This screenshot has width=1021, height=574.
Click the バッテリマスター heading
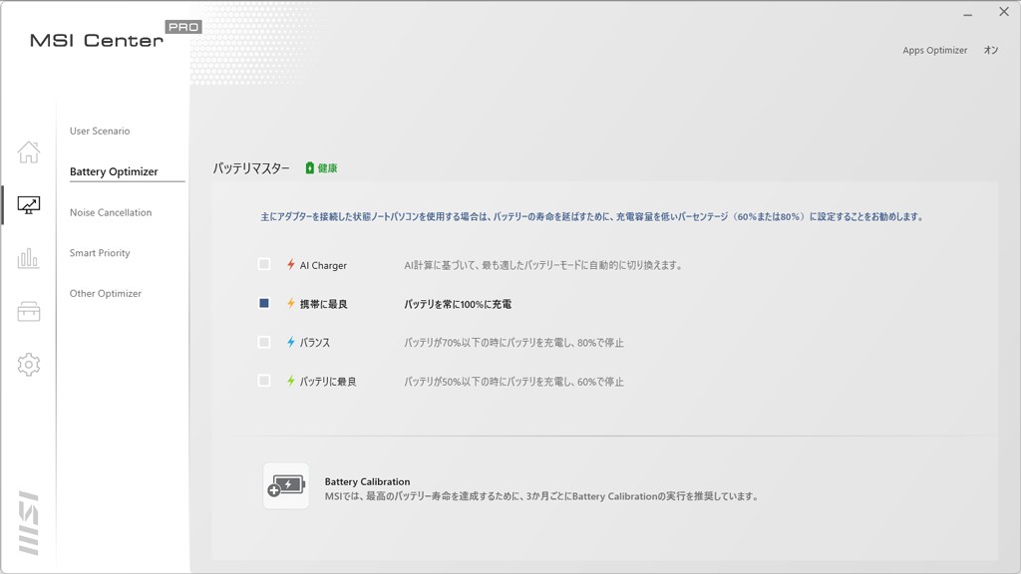[251, 167]
